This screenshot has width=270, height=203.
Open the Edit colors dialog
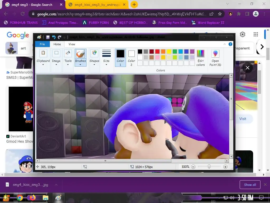click(x=200, y=58)
